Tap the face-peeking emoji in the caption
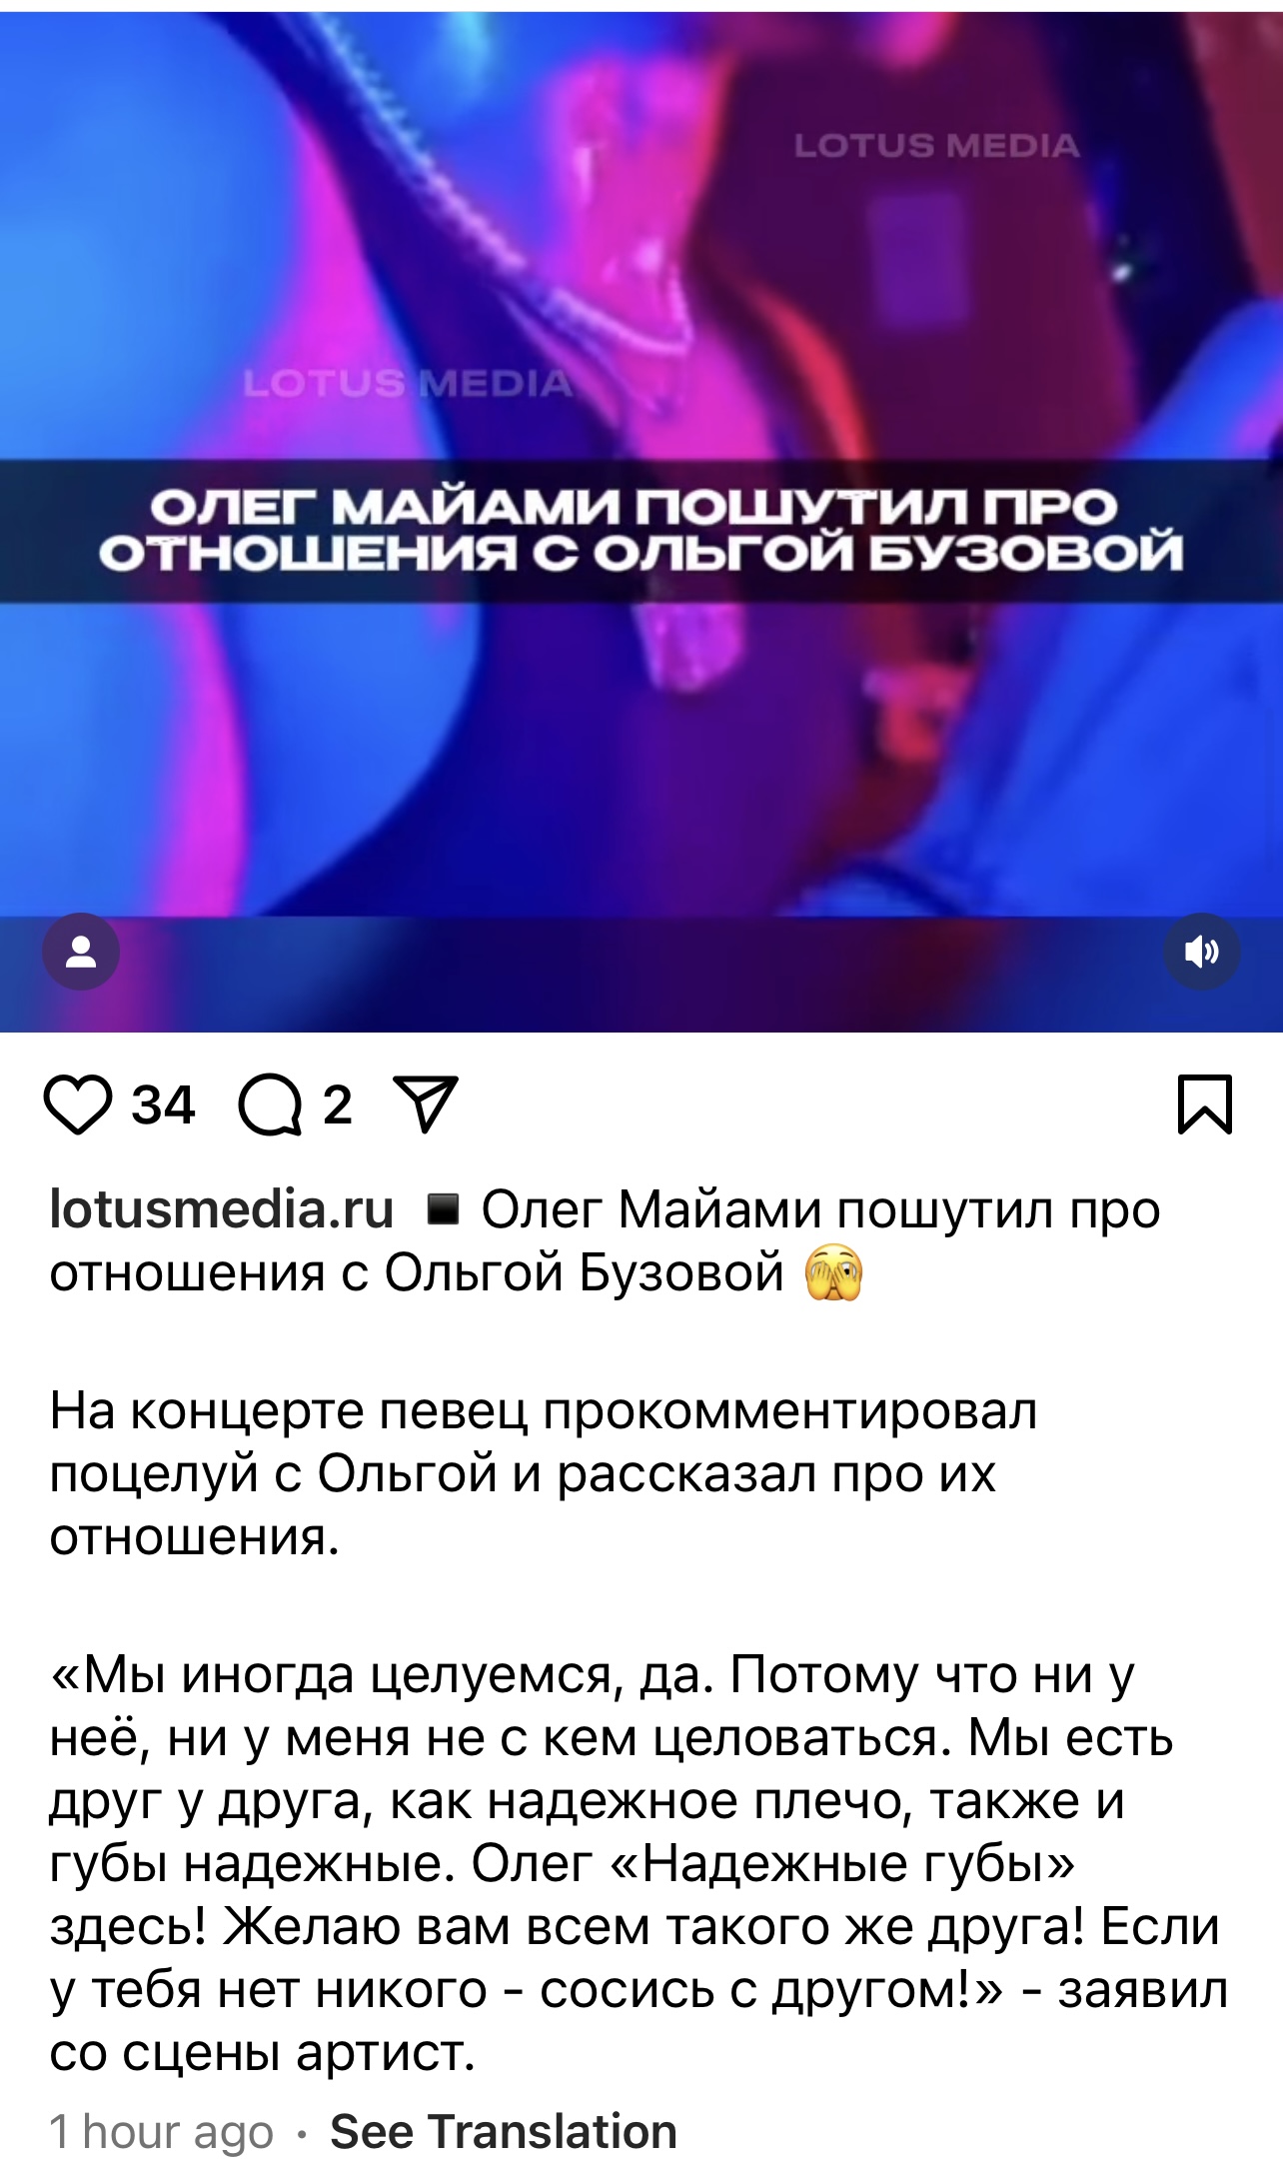The width and height of the screenshot is (1283, 2181). [x=834, y=1272]
